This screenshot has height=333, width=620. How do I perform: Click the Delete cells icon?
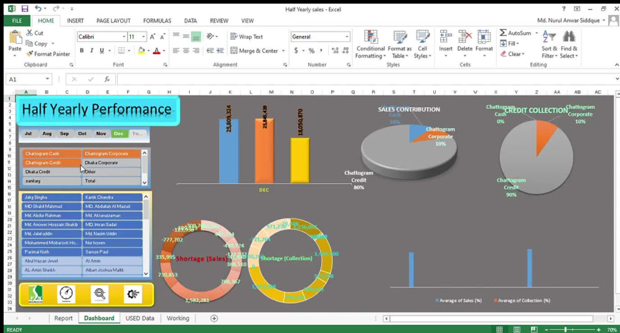click(465, 37)
